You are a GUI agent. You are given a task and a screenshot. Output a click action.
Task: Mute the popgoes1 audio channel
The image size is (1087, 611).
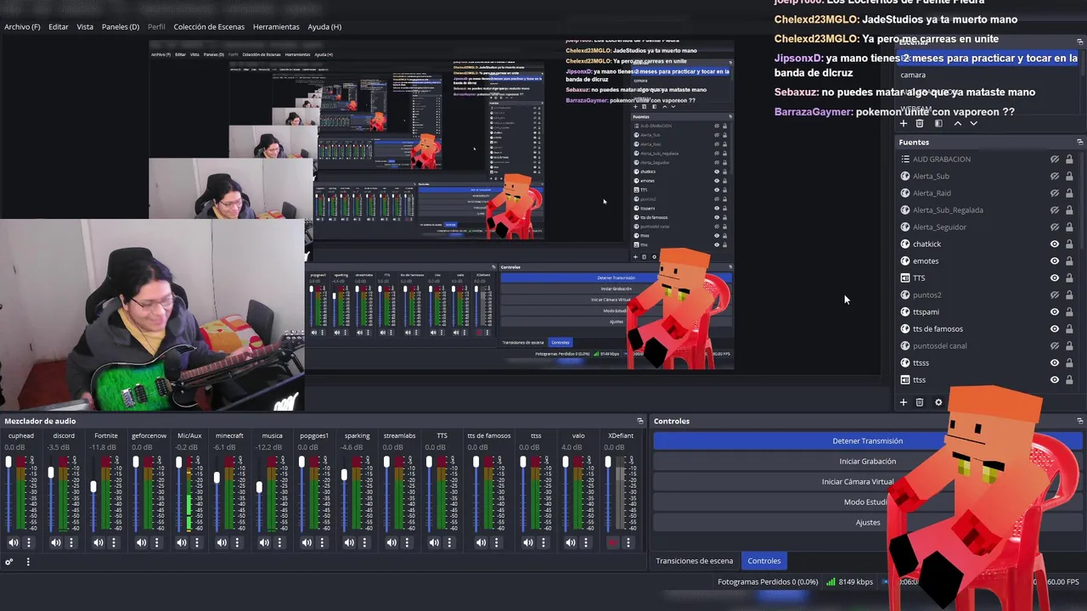click(307, 542)
